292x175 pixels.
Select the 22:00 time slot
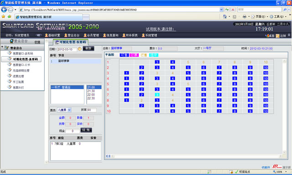[91, 95]
